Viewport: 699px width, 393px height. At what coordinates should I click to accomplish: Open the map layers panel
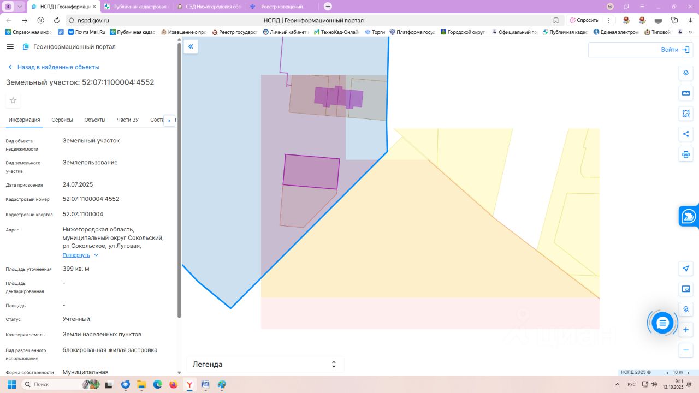[x=686, y=73]
